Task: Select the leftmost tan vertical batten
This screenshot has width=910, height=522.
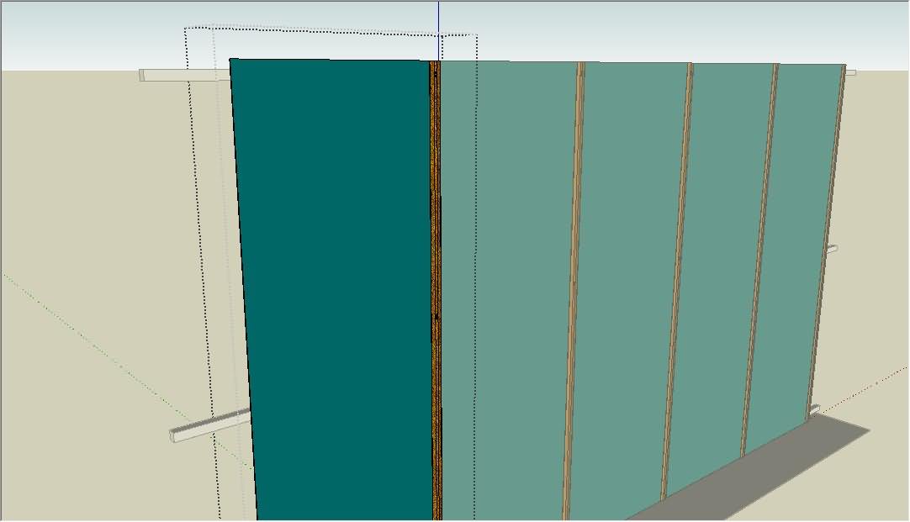Action: [574, 290]
